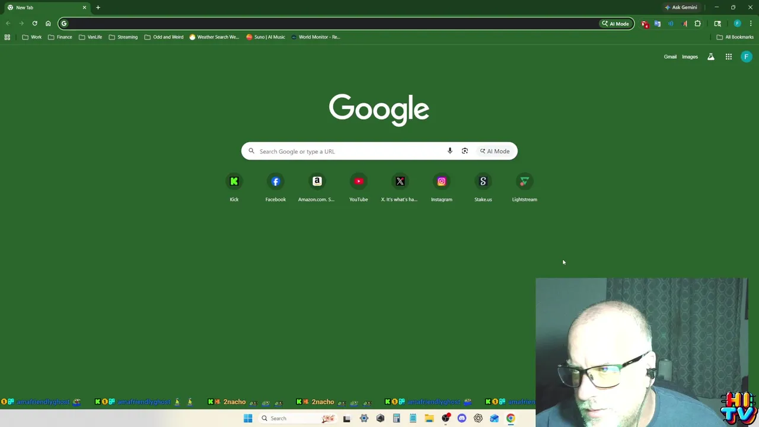Open the Lightstream shortcut tile
The width and height of the screenshot is (759, 427).
click(525, 188)
